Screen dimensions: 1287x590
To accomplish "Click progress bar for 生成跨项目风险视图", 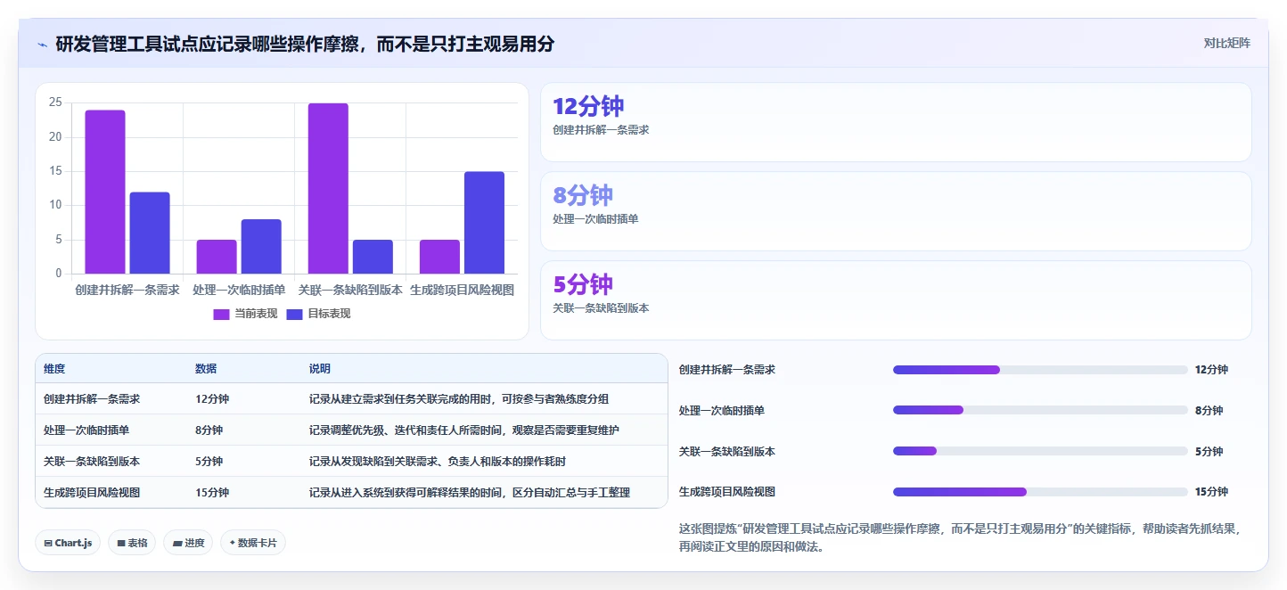I will tap(1040, 492).
